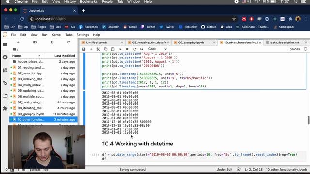Viewport: 310px width, 174px height.
Task: Restart kernel and run all cells icon
Action: point(142,49)
